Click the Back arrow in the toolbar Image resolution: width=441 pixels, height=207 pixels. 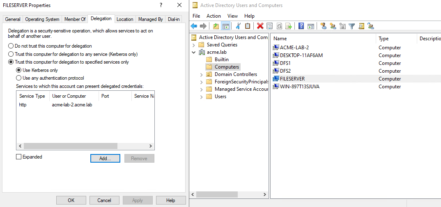tap(194, 26)
